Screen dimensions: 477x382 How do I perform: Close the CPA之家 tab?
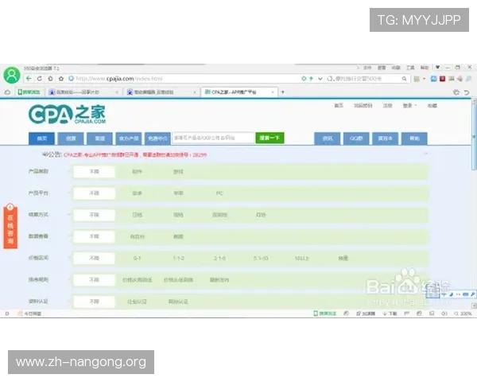pos(273,92)
